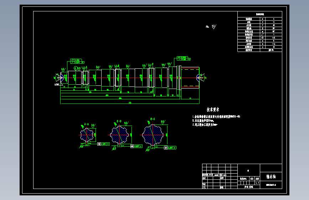Click the hatched A-A cross-section view
309x200 pixels.
point(87,135)
